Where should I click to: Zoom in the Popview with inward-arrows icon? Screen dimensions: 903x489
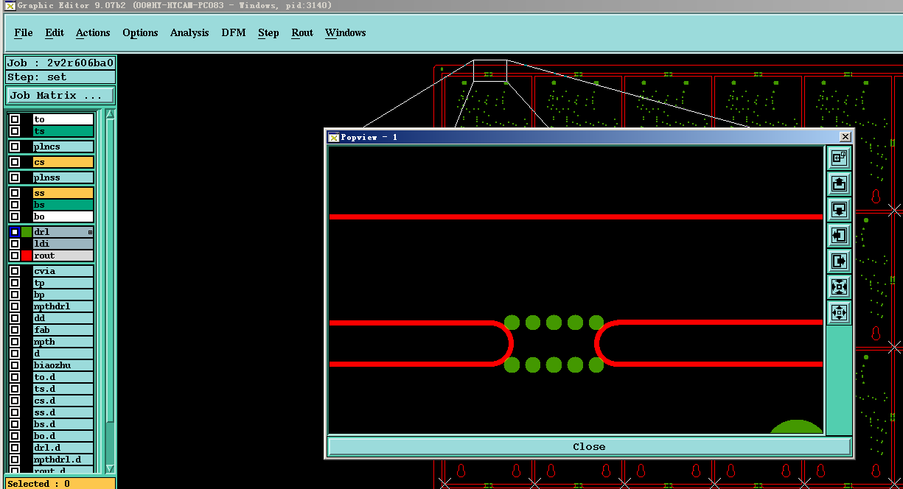click(x=839, y=286)
